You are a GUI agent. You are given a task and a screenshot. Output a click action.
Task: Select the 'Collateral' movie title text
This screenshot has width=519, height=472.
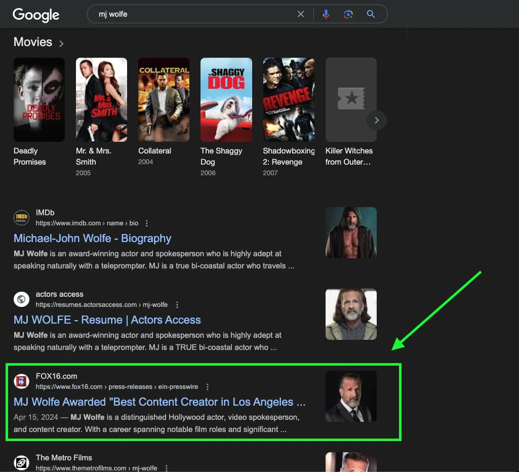[x=154, y=150]
